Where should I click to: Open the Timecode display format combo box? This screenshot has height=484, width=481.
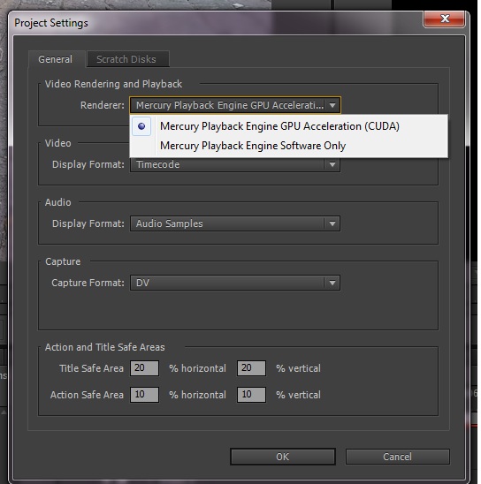235,164
